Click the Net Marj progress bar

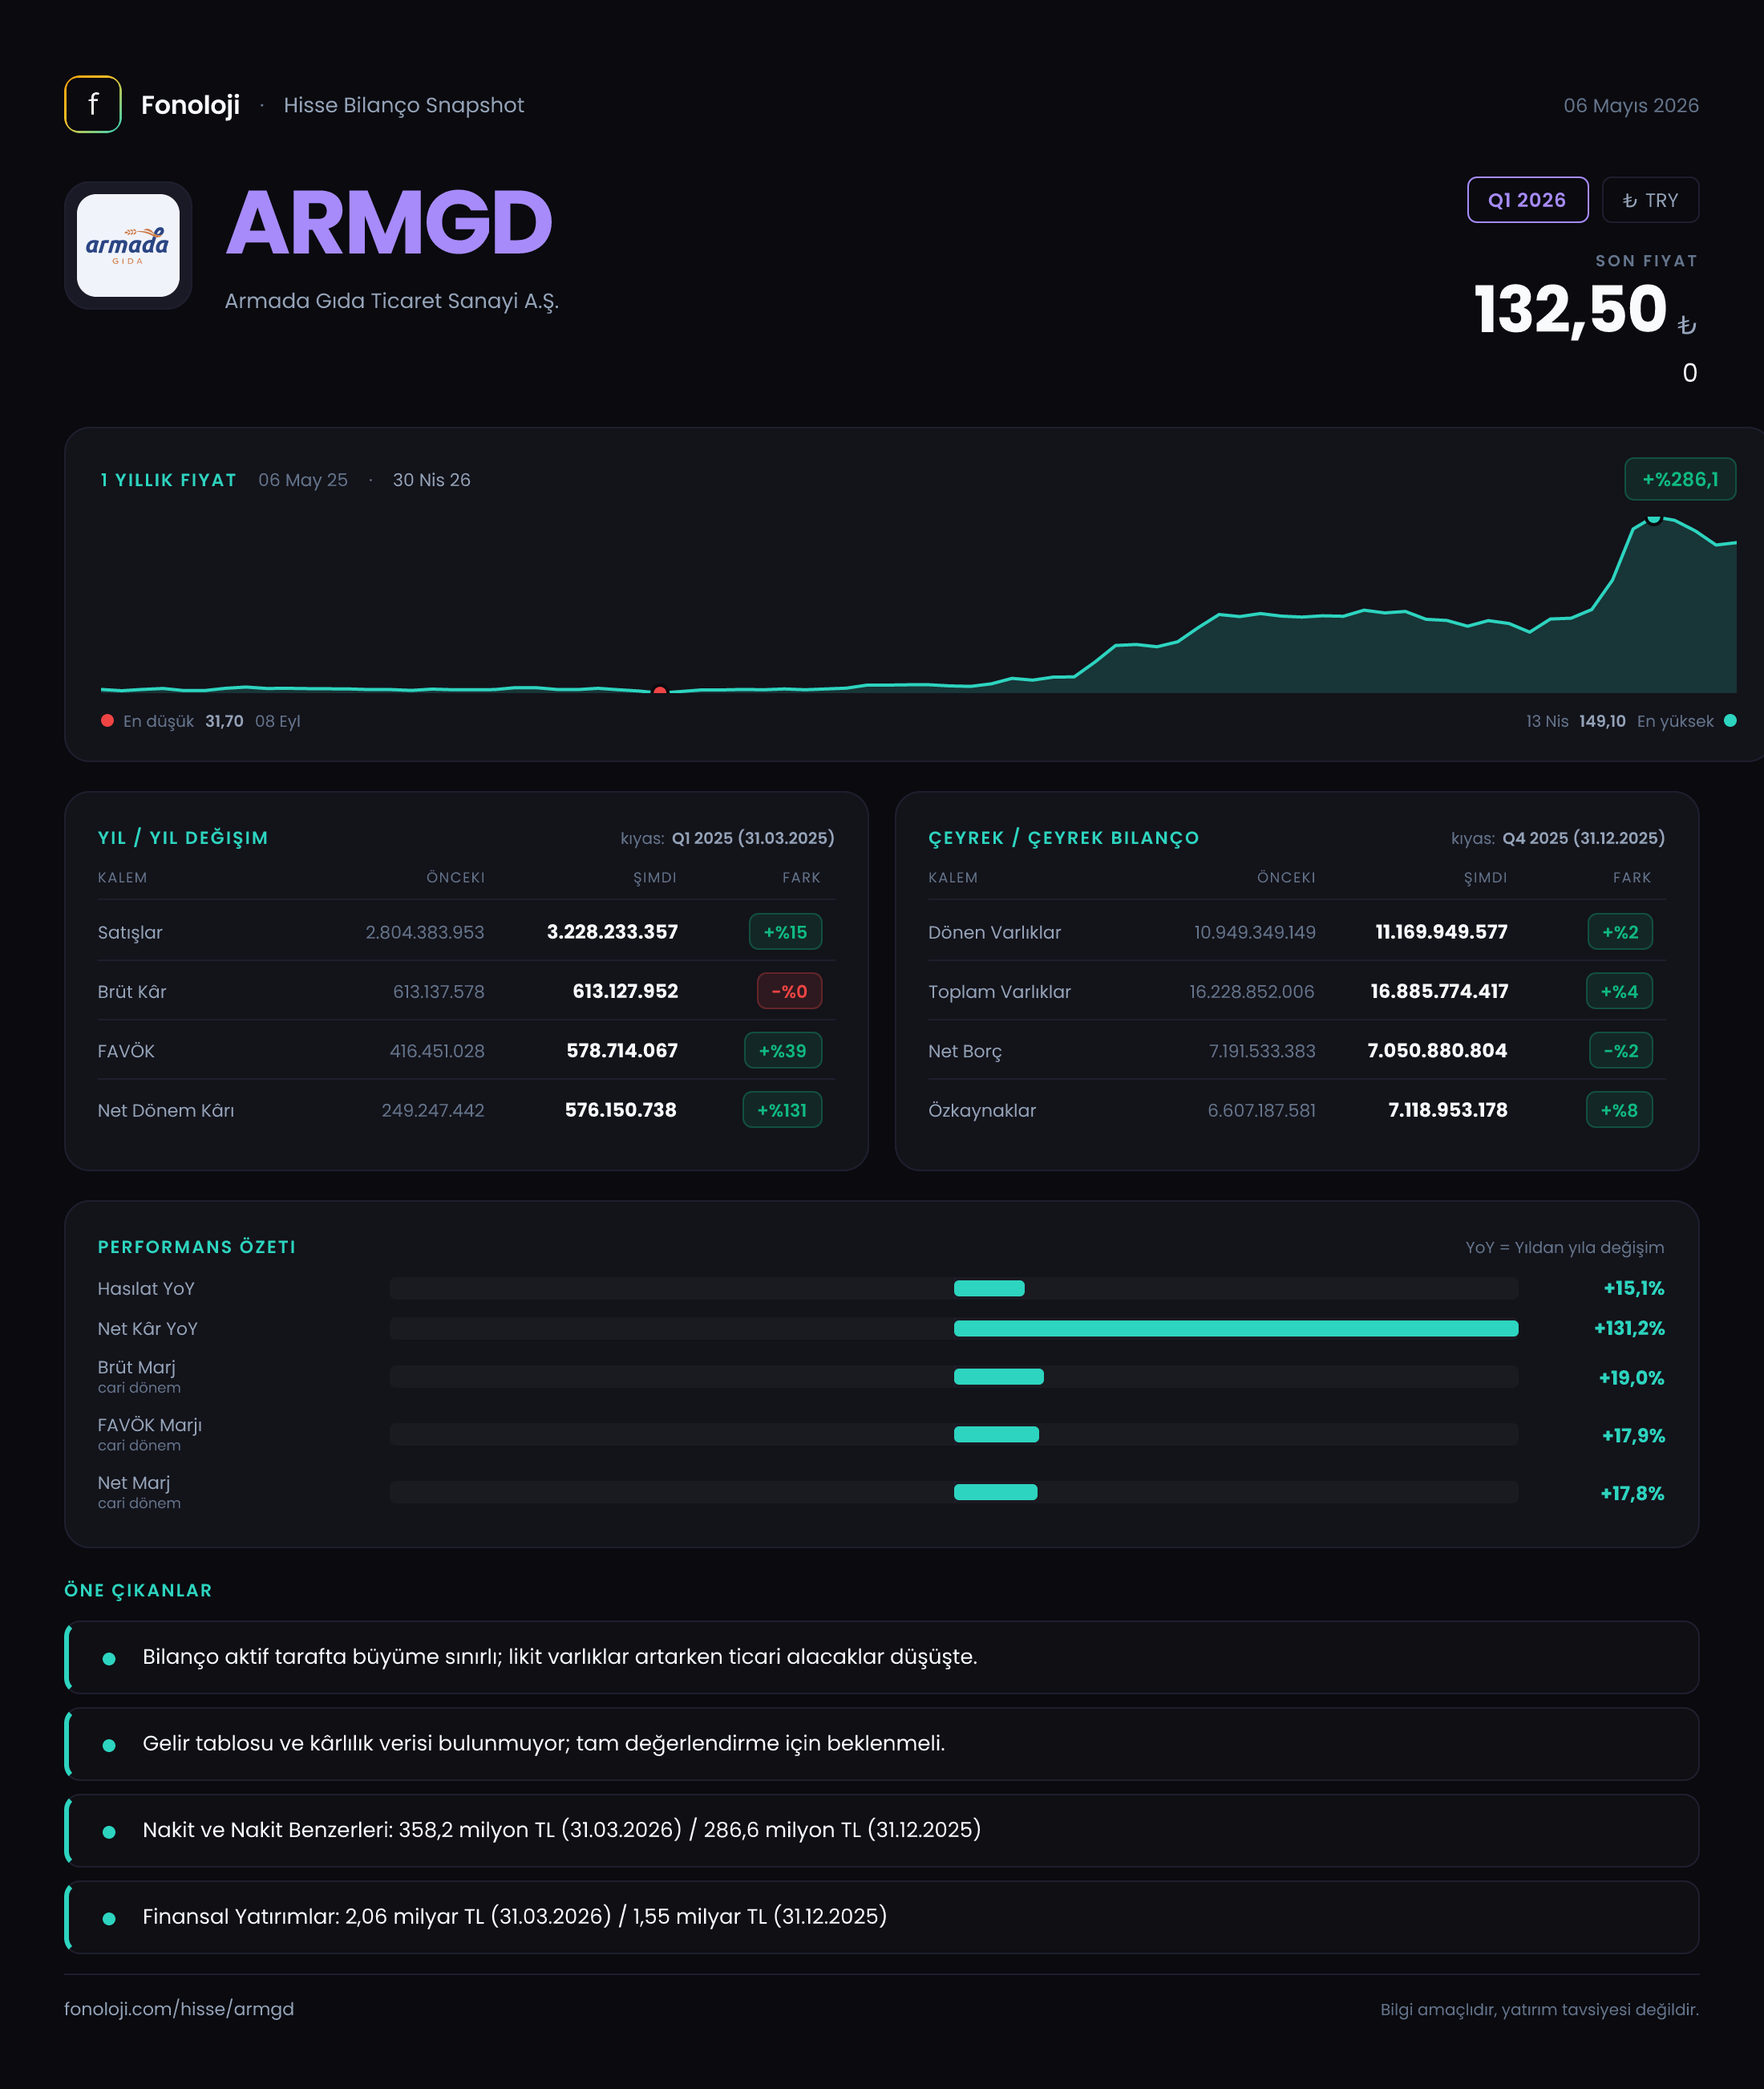(953, 1491)
